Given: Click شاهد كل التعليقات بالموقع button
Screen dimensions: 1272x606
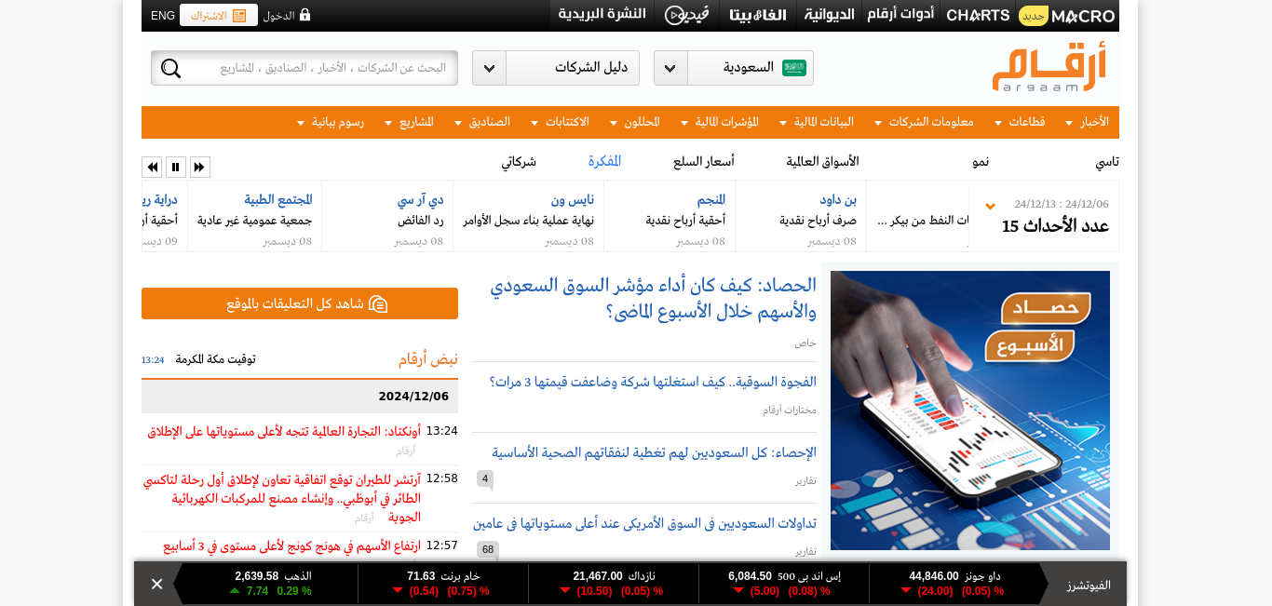Looking at the screenshot, I should 300,303.
